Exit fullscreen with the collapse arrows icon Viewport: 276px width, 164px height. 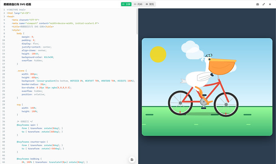[264, 4]
